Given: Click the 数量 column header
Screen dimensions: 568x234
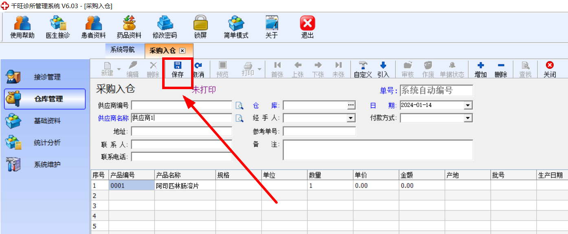Looking at the screenshot, I should [x=330, y=175].
